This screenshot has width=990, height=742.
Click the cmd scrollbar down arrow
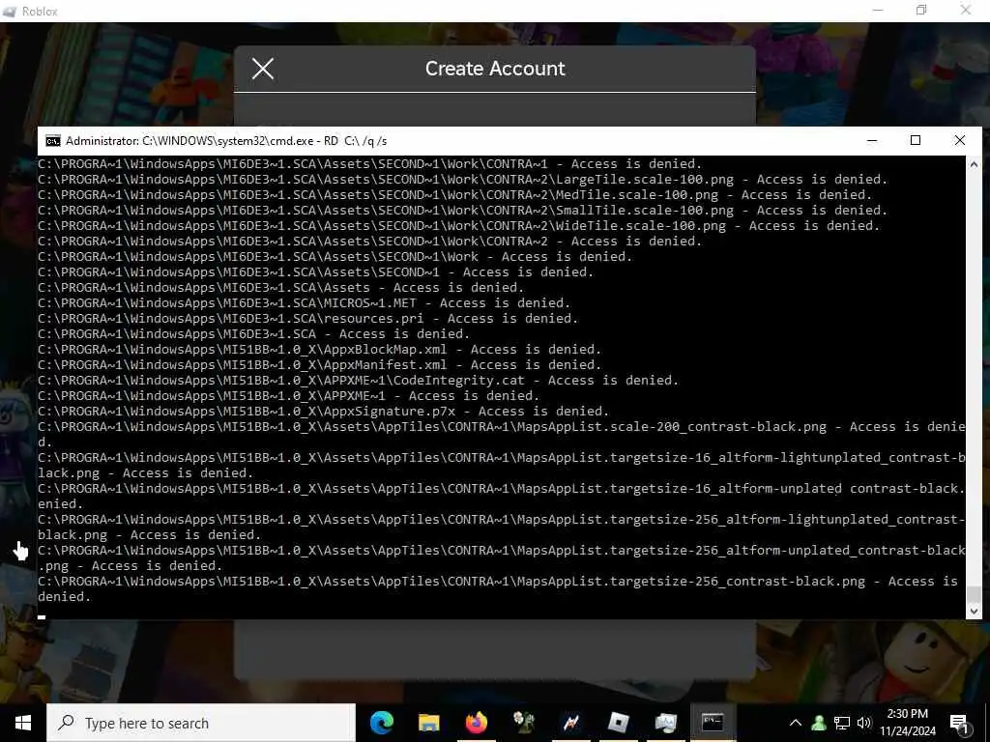(x=974, y=611)
